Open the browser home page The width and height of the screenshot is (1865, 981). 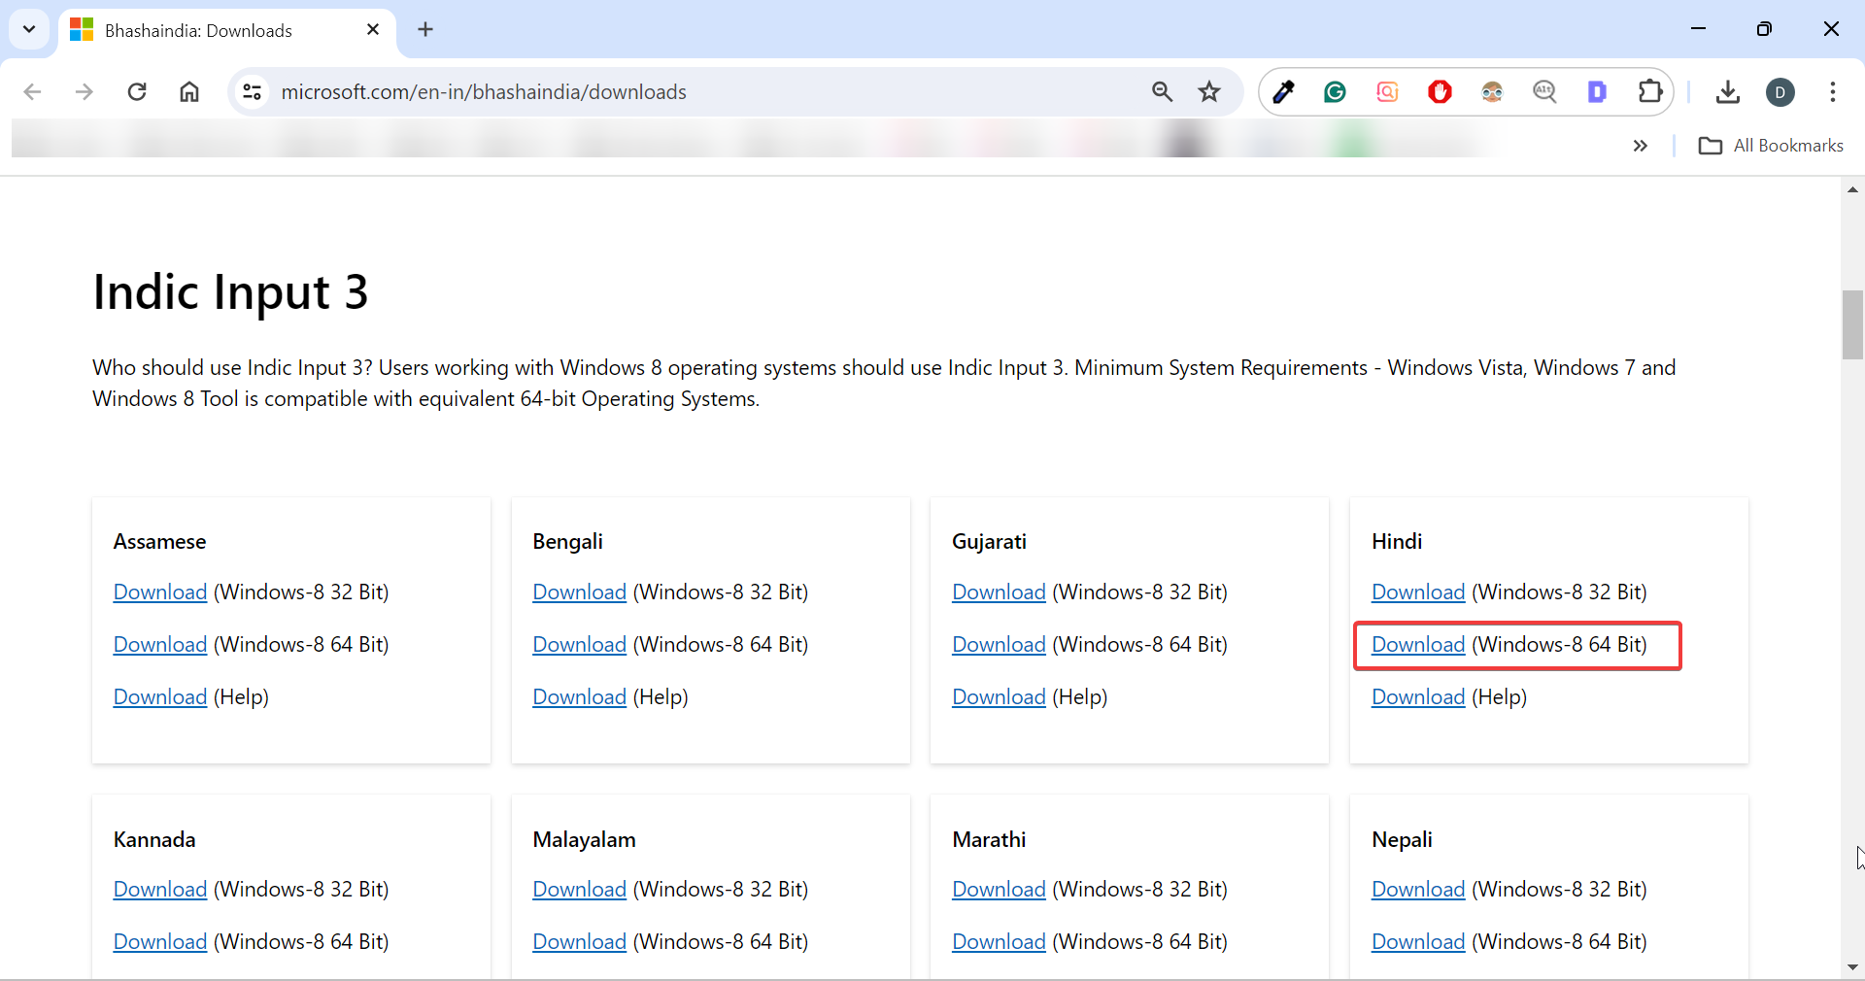(189, 92)
